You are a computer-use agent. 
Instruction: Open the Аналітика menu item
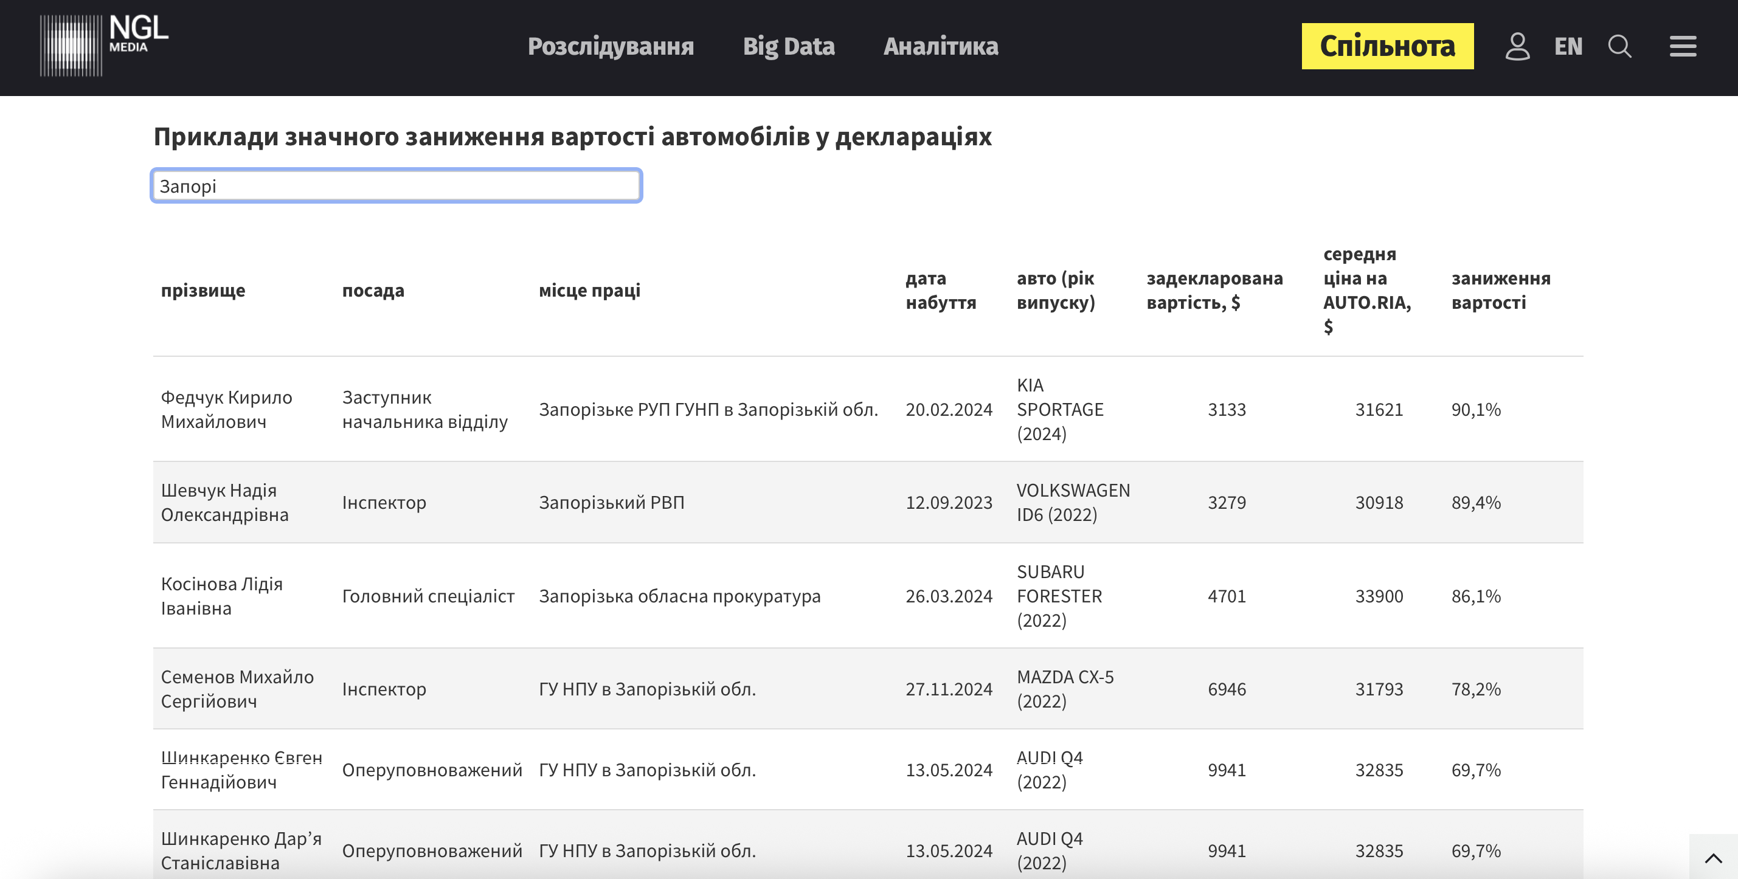pos(941,47)
